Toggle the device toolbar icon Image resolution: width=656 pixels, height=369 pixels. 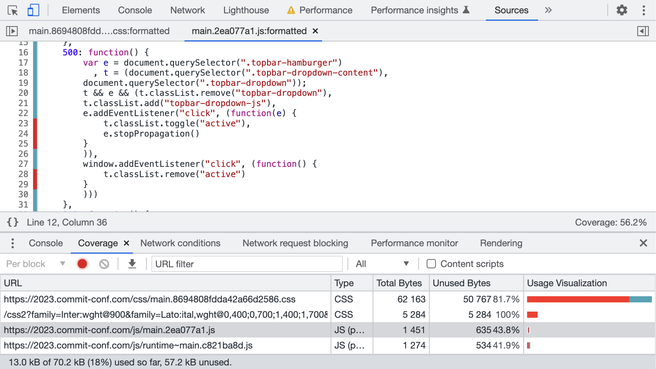pyautogui.click(x=33, y=10)
